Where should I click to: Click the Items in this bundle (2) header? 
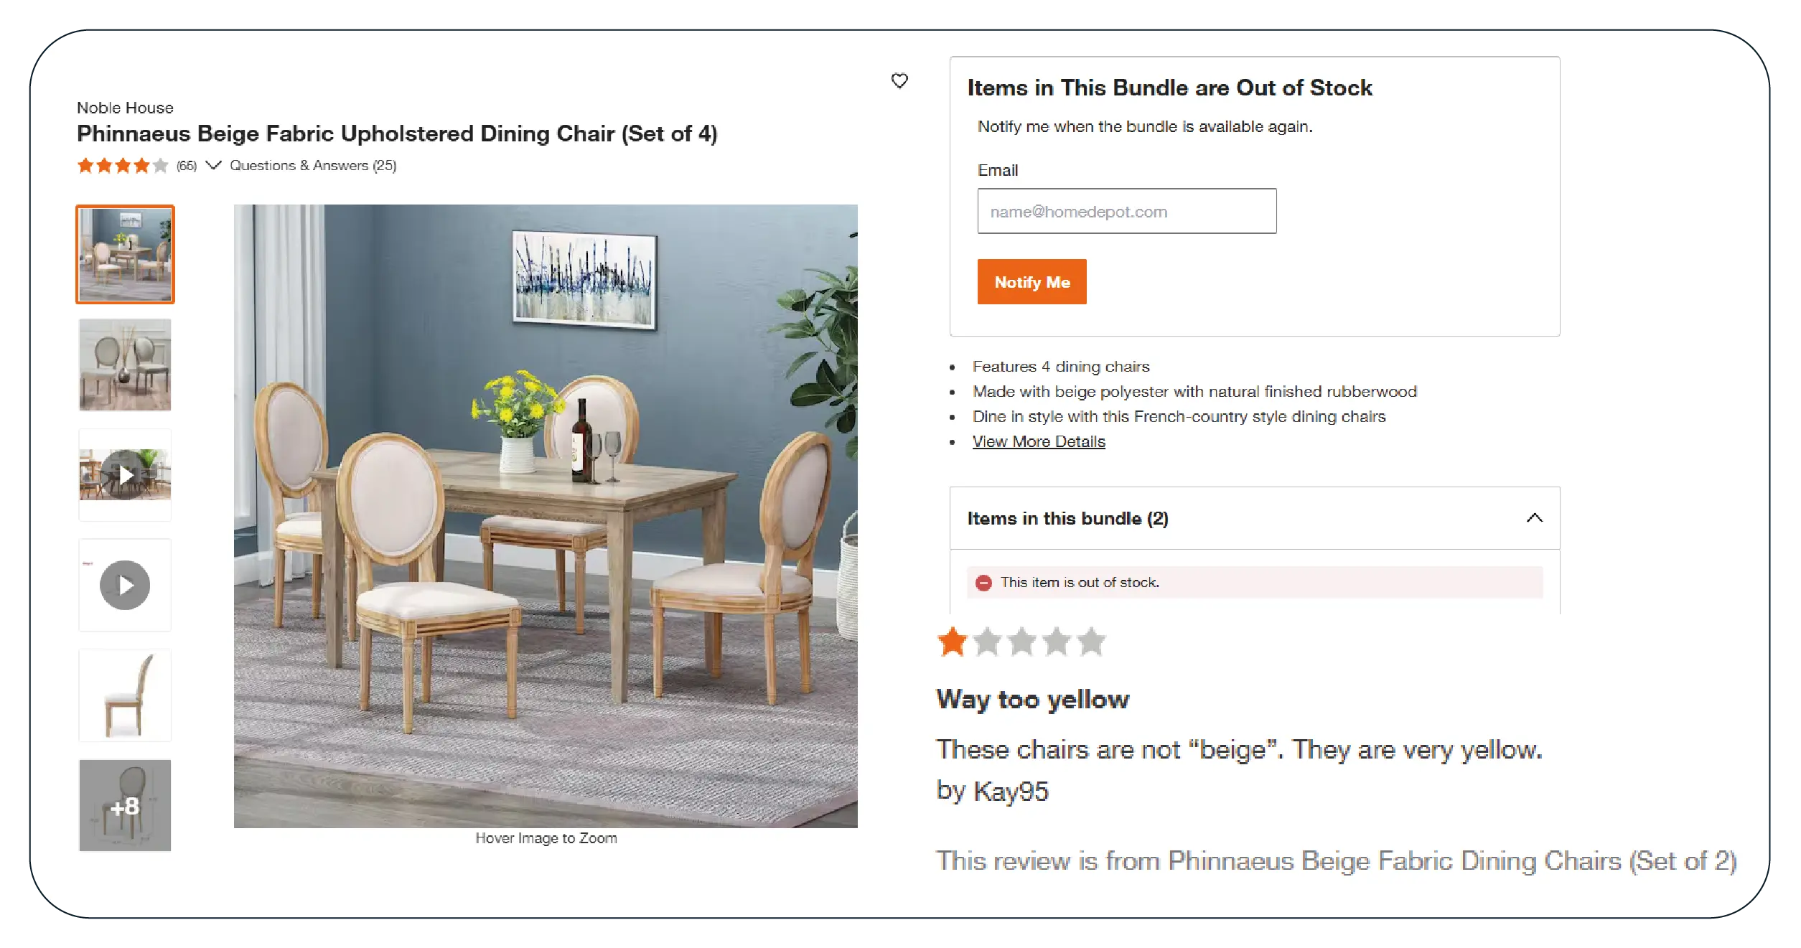point(1254,518)
